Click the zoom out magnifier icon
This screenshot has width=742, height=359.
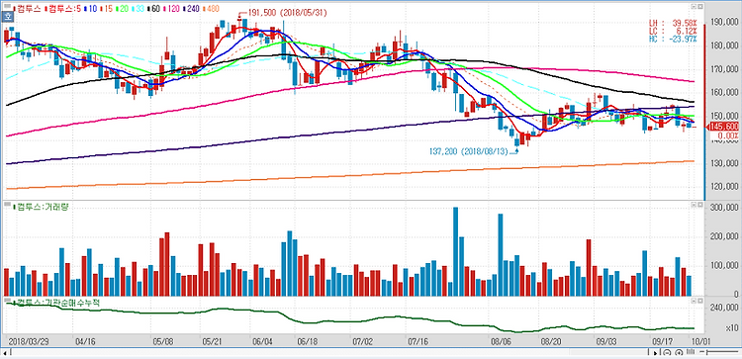pos(667,352)
